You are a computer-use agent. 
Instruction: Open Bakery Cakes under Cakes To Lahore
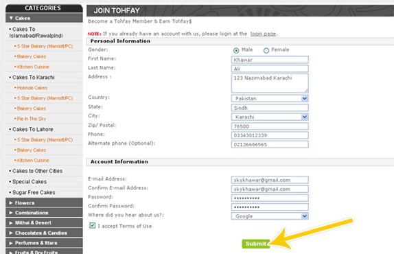coord(32,150)
